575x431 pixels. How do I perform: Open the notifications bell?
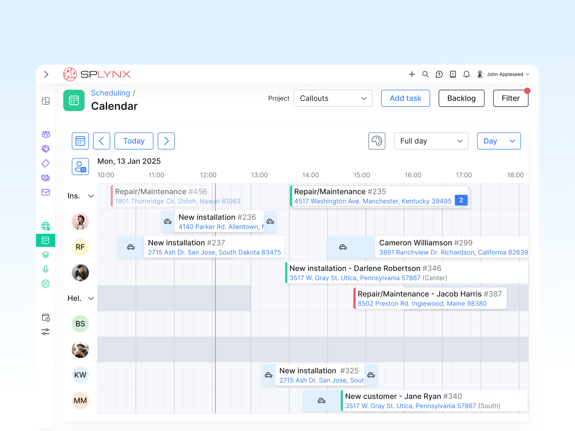pos(466,74)
